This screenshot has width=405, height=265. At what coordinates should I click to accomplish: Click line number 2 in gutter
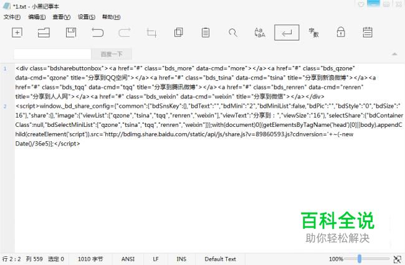[5, 106]
